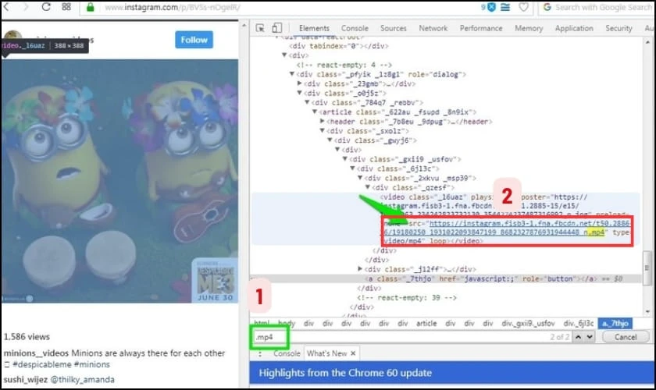Collapse the div class="_2xkvu _msp39" node

360,178
